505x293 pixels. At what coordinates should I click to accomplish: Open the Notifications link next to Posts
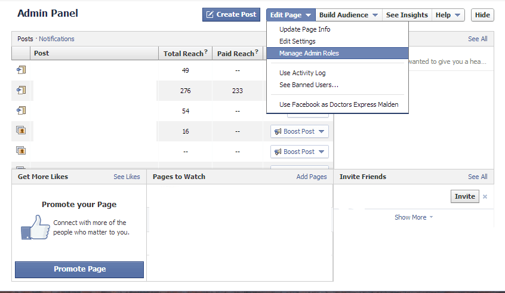pyautogui.click(x=57, y=39)
